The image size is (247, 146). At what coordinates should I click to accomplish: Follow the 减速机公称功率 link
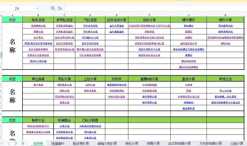point(38,61)
